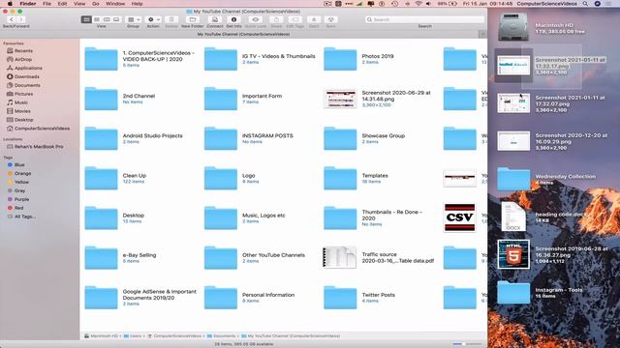Open the Window menu
Viewport: 620px width, 348px height.
click(115, 4)
